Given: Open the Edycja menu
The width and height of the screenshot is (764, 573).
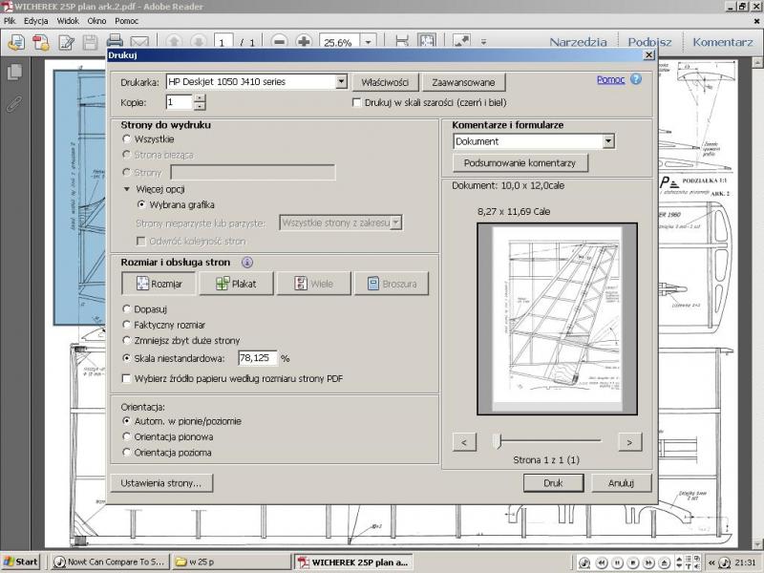Looking at the screenshot, I should tap(36, 20).
